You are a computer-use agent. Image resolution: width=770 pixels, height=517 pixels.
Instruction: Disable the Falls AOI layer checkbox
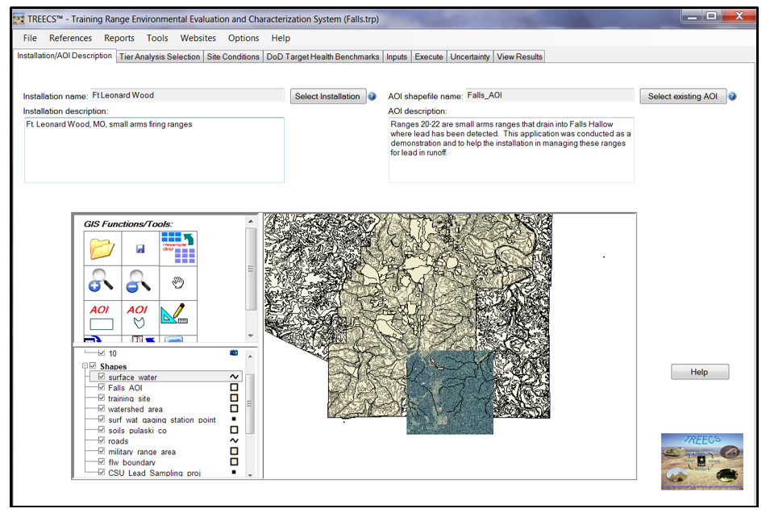click(102, 388)
